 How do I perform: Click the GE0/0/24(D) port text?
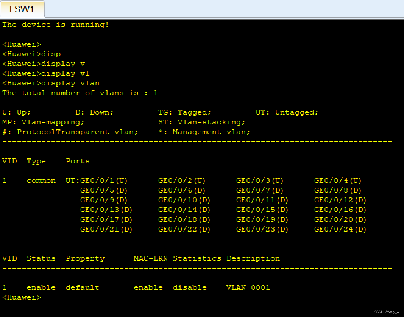[340, 229]
